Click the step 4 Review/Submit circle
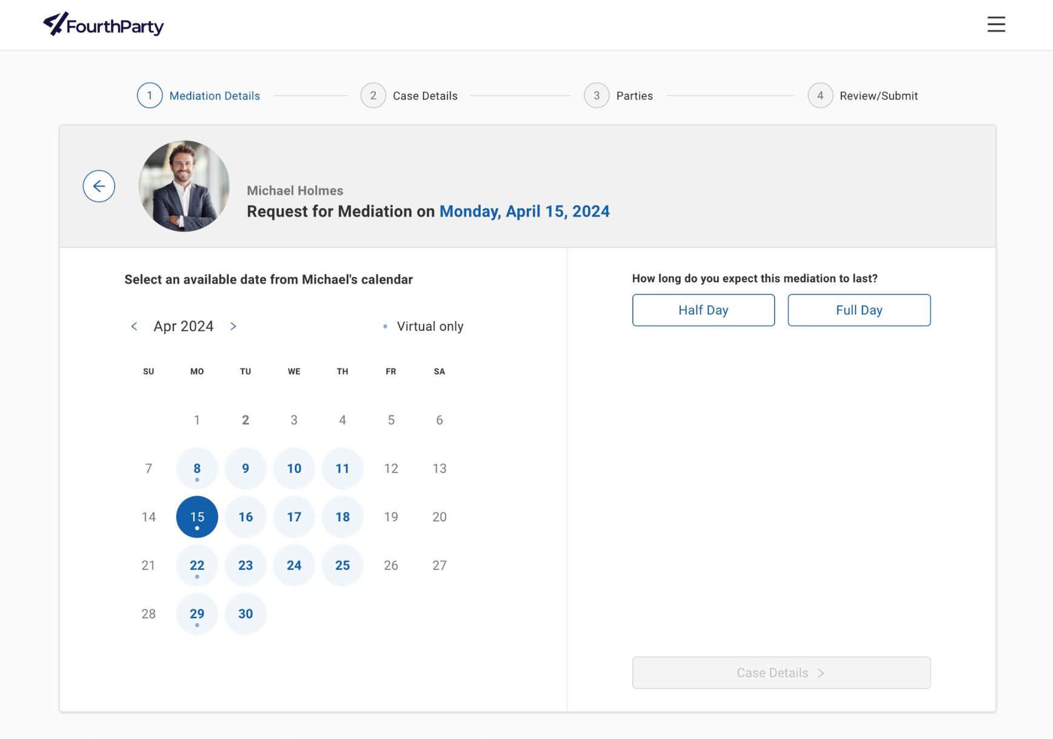The image size is (1053, 739). [x=820, y=95]
